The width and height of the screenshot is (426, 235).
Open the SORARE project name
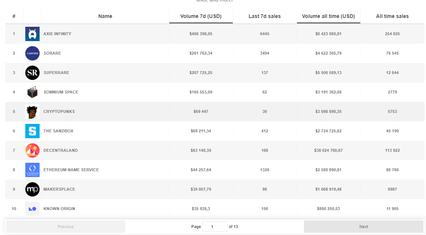click(52, 53)
